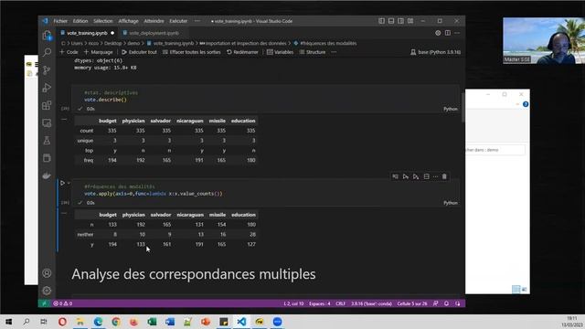
Task: Click Redémarrer kernel button
Action: 242,52
